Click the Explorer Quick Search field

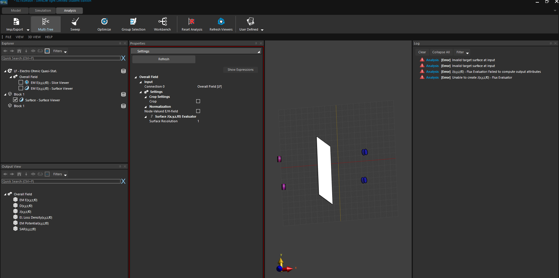pyautogui.click(x=61, y=58)
